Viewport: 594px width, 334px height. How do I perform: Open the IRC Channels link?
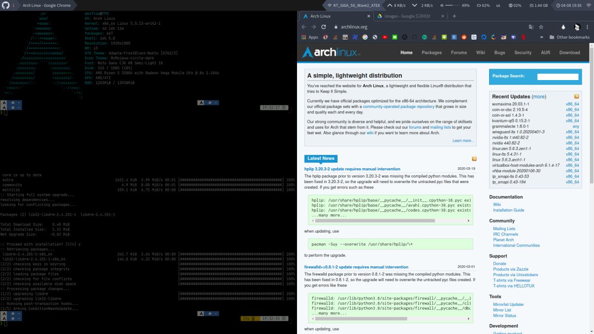click(x=505, y=234)
